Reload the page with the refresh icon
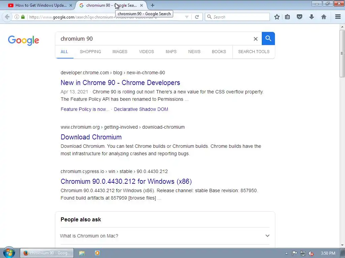Viewport: 345px width, 258px height. coord(197,17)
